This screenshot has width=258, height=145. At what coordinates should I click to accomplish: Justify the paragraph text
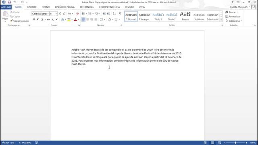click(x=96, y=20)
